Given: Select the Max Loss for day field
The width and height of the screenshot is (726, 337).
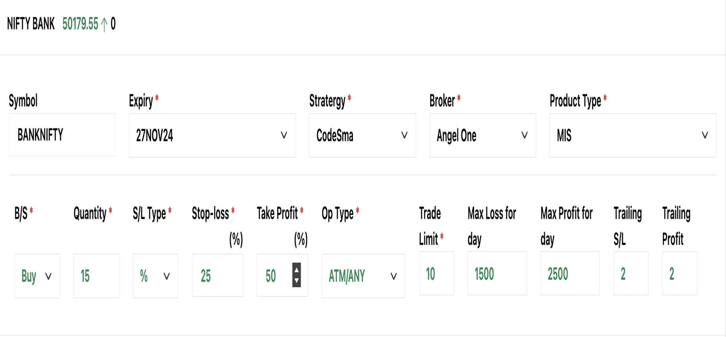Looking at the screenshot, I should click(497, 274).
